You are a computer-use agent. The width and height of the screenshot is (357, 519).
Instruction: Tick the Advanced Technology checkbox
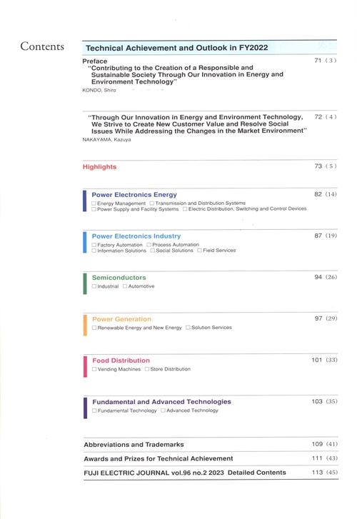[163, 410]
